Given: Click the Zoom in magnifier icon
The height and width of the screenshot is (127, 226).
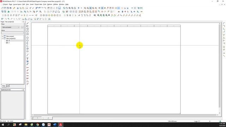Looking at the screenshot, I should click(70, 8).
